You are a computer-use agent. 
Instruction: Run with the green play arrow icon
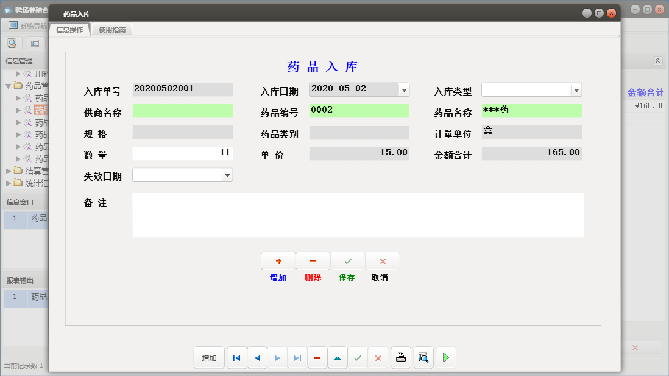[x=445, y=358]
